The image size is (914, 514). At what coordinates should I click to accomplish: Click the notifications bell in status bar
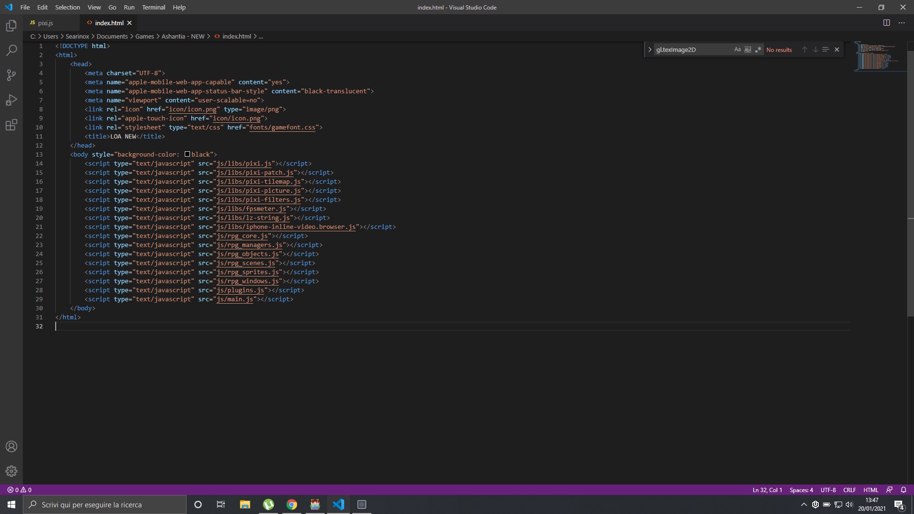click(904, 490)
